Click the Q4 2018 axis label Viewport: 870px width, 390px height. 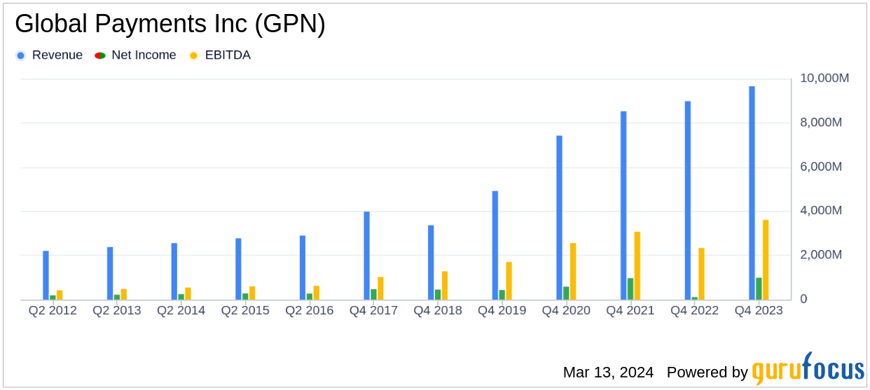point(438,310)
